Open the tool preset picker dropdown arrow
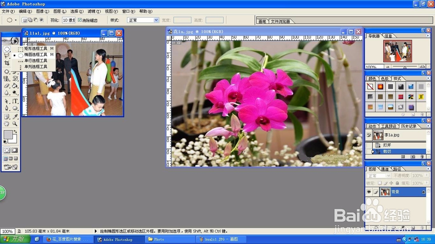Image resolution: width=435 pixels, height=244 pixels. pyautogui.click(x=16, y=20)
